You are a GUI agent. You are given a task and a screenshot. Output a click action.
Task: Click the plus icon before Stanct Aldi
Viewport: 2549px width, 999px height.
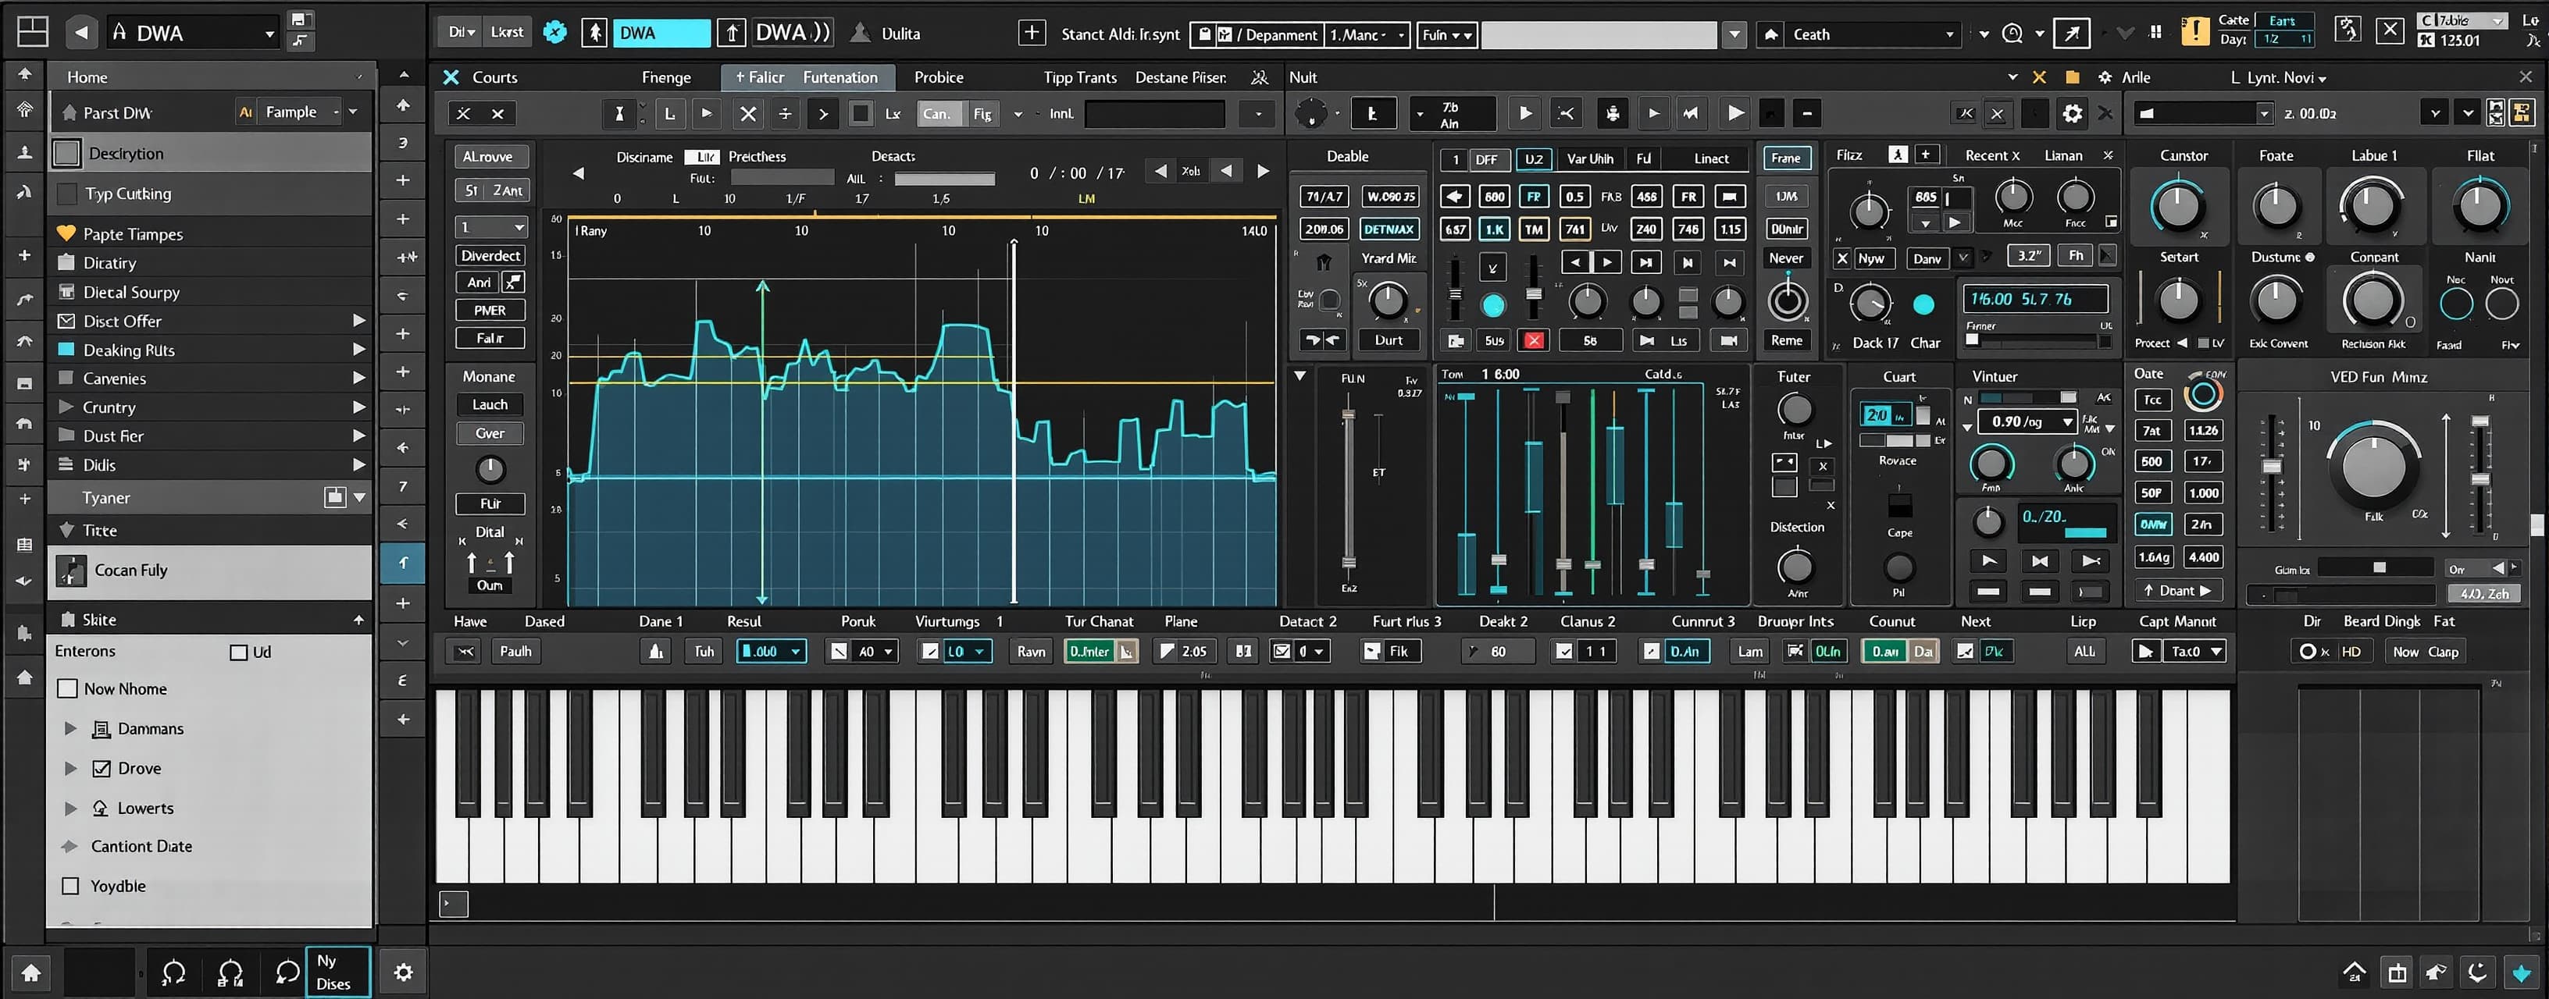pyautogui.click(x=1032, y=34)
